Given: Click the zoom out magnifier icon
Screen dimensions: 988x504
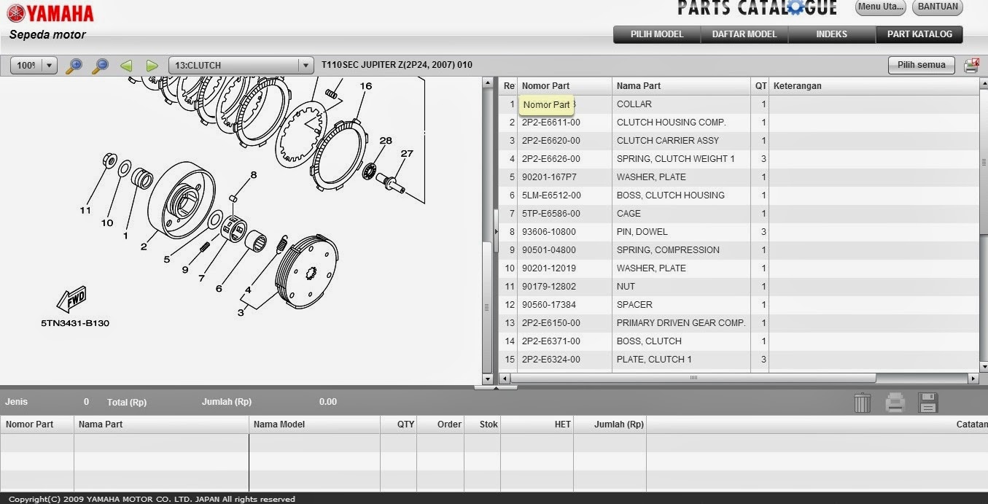Looking at the screenshot, I should click(x=100, y=66).
